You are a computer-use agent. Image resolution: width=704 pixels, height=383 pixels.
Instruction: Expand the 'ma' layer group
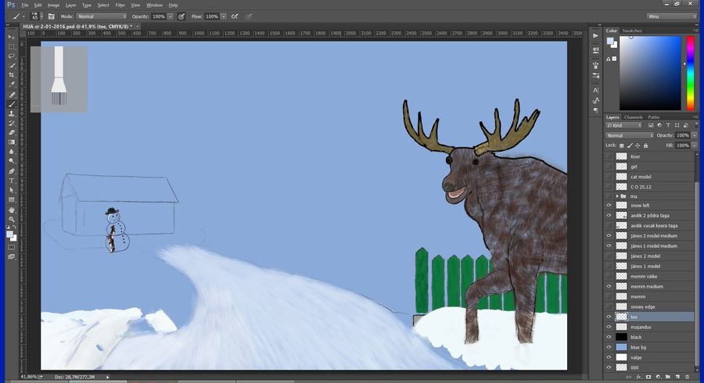[617, 196]
